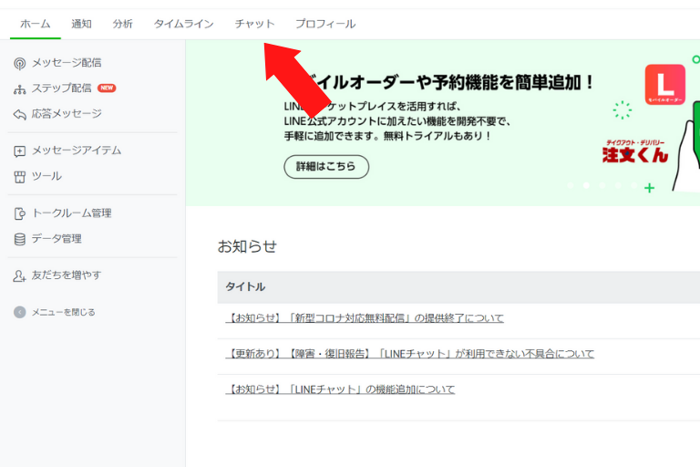Switch to the プロフィール tab
This screenshot has height=467, width=700.
(325, 24)
